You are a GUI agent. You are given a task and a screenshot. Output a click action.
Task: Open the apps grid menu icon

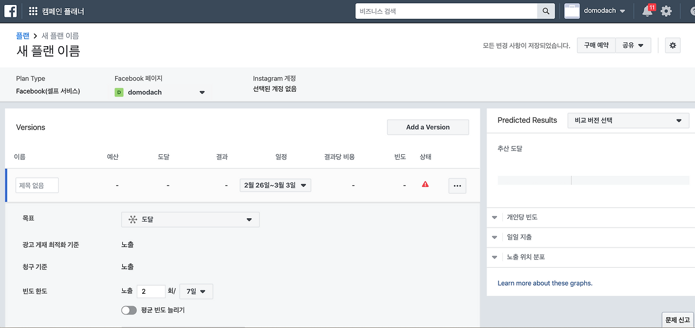(33, 11)
